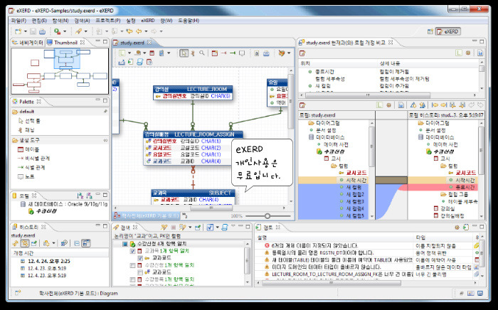Select the 학사전체(eXERD 기본 모드) diagram tab

[x=147, y=215]
